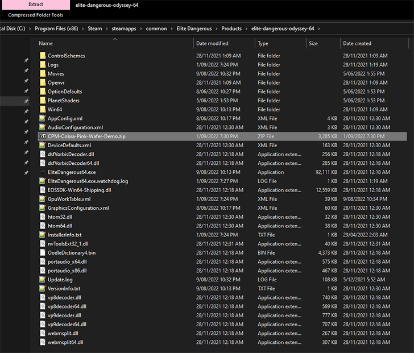Viewport: 414px width, 353px height.
Task: Select the EOSSDK-Win64-Shipping.dll file icon
Action: [43, 190]
